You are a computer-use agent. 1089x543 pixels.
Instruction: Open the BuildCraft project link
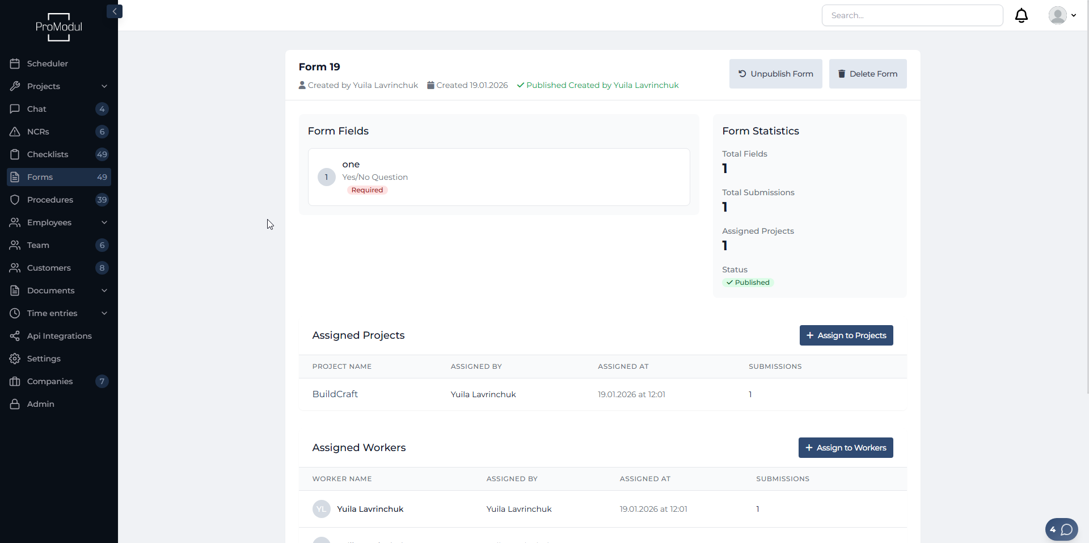(335, 394)
